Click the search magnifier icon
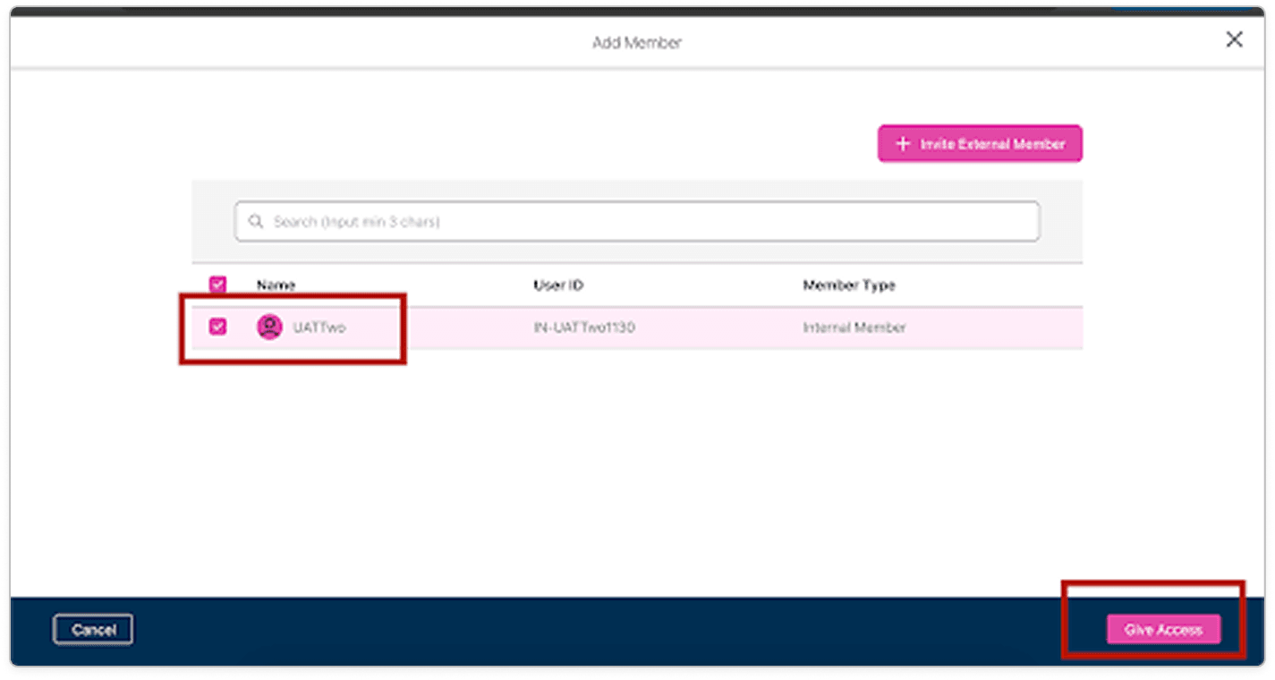Screen dimensions: 1275x680 click(256, 221)
